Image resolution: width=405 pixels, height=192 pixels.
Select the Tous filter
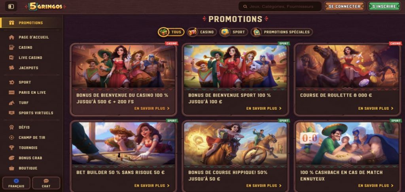(171, 32)
